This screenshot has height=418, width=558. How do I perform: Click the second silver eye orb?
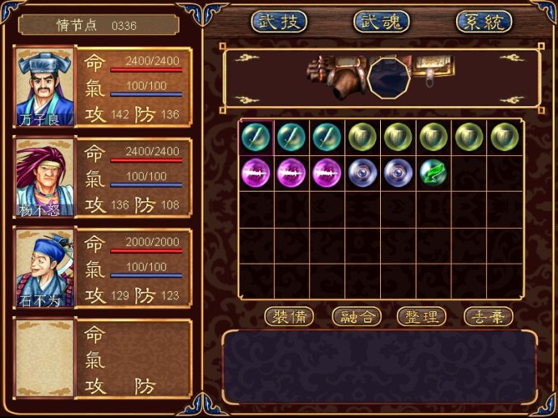click(x=398, y=173)
